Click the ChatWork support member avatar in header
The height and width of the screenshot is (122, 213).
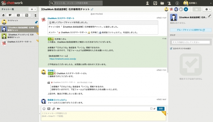[171, 9]
